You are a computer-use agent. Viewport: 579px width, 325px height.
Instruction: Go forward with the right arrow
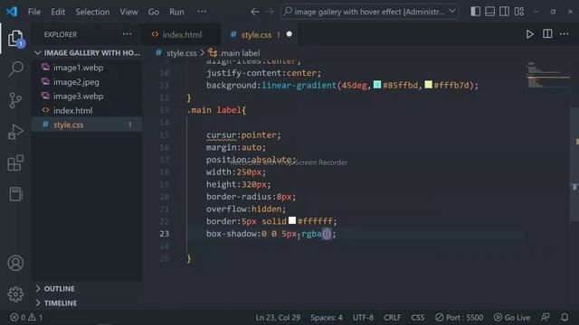click(x=270, y=12)
